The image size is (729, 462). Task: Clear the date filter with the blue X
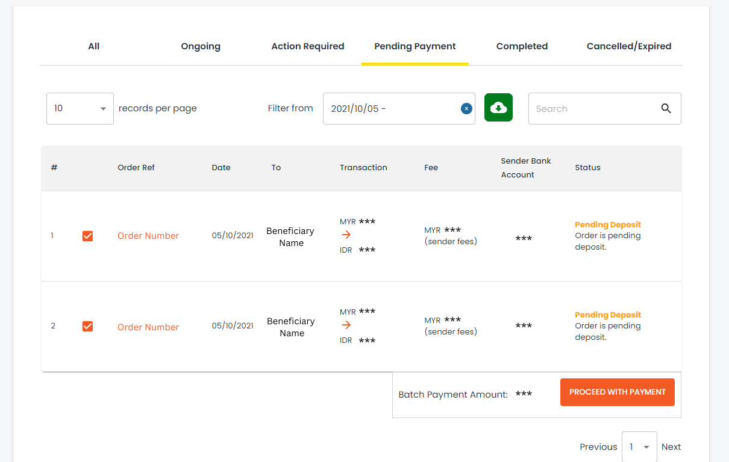(466, 108)
